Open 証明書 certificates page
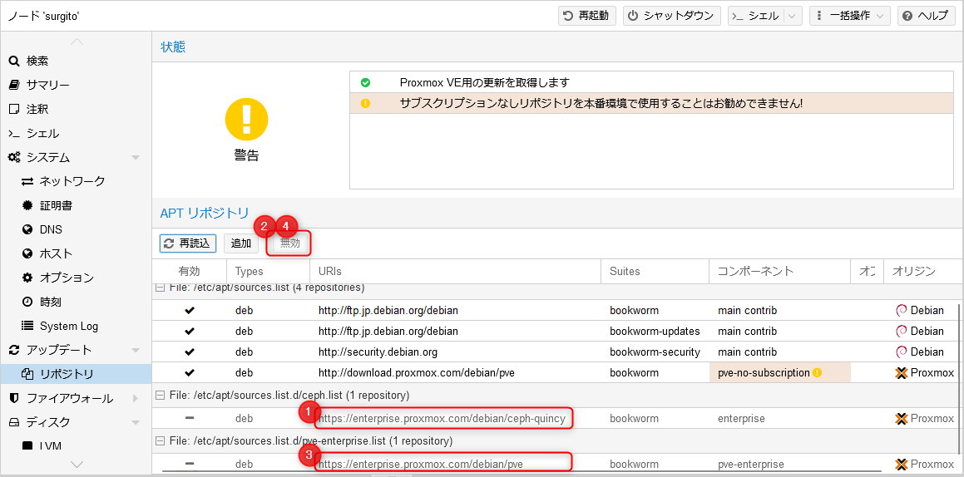The height and width of the screenshot is (477, 964). [56, 205]
